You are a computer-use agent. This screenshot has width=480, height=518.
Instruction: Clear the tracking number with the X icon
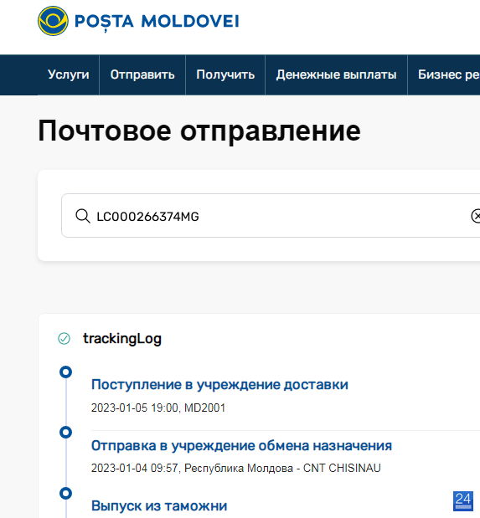(475, 216)
